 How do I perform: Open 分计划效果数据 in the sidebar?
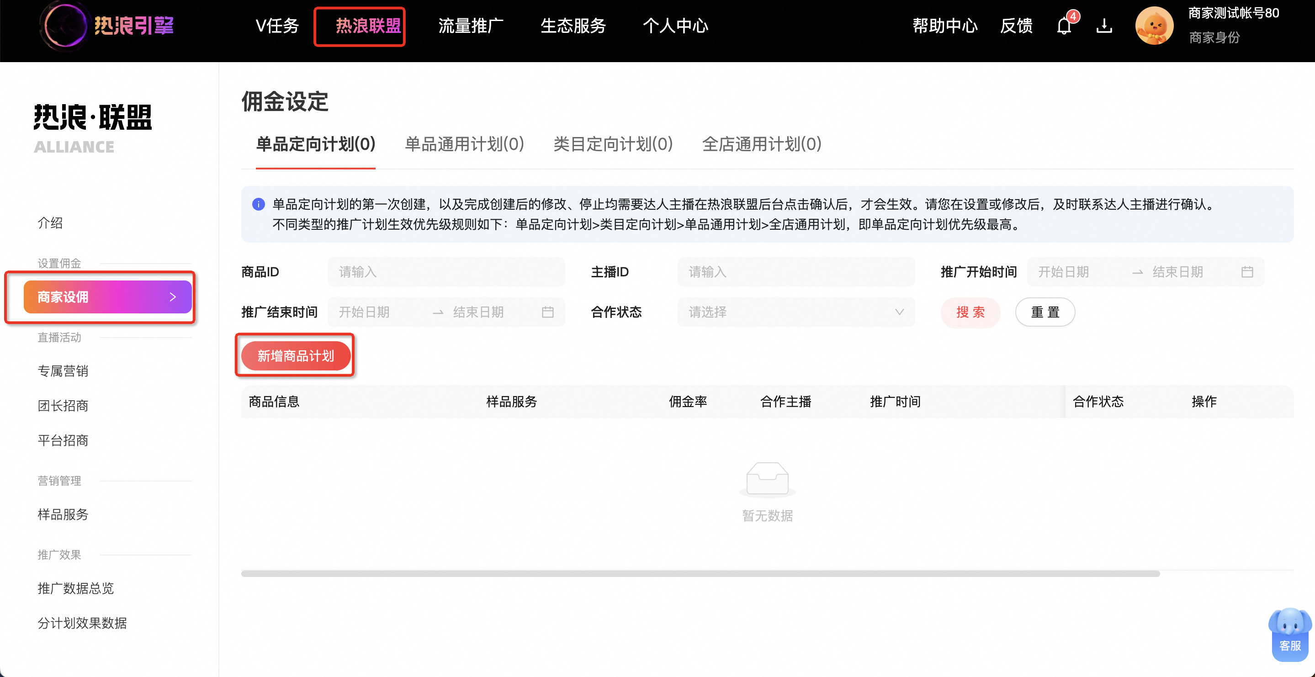click(82, 624)
